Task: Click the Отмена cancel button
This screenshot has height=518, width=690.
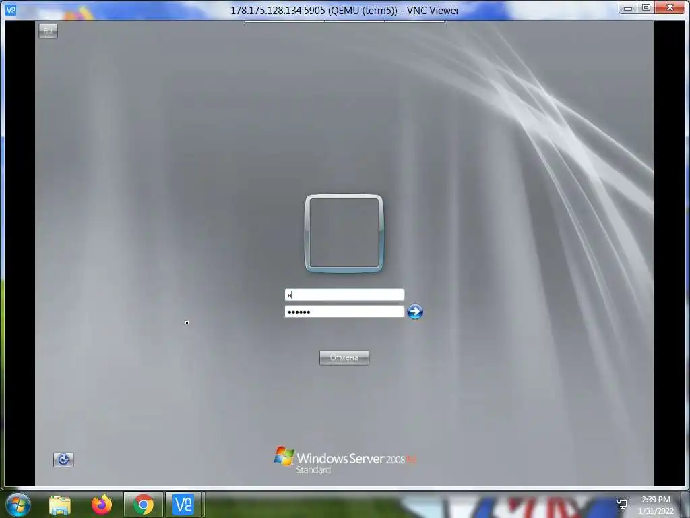Action: point(344,357)
